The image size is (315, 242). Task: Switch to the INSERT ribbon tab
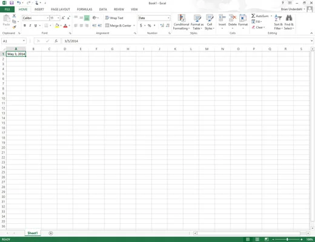(x=39, y=9)
